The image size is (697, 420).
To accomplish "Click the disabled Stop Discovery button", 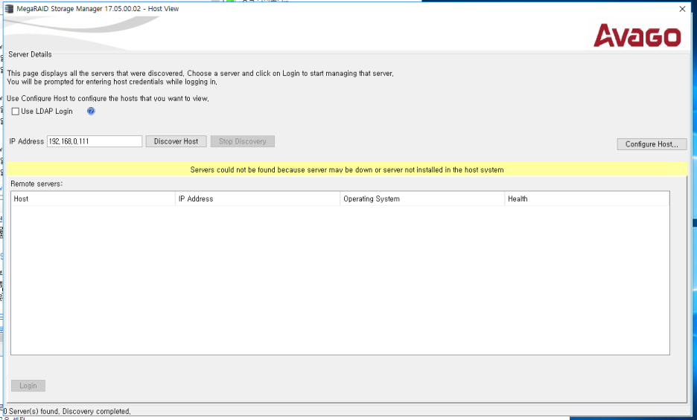I will point(242,141).
